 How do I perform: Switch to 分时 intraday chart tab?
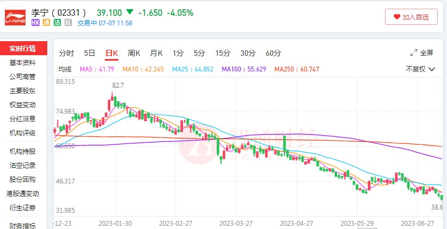[66, 53]
